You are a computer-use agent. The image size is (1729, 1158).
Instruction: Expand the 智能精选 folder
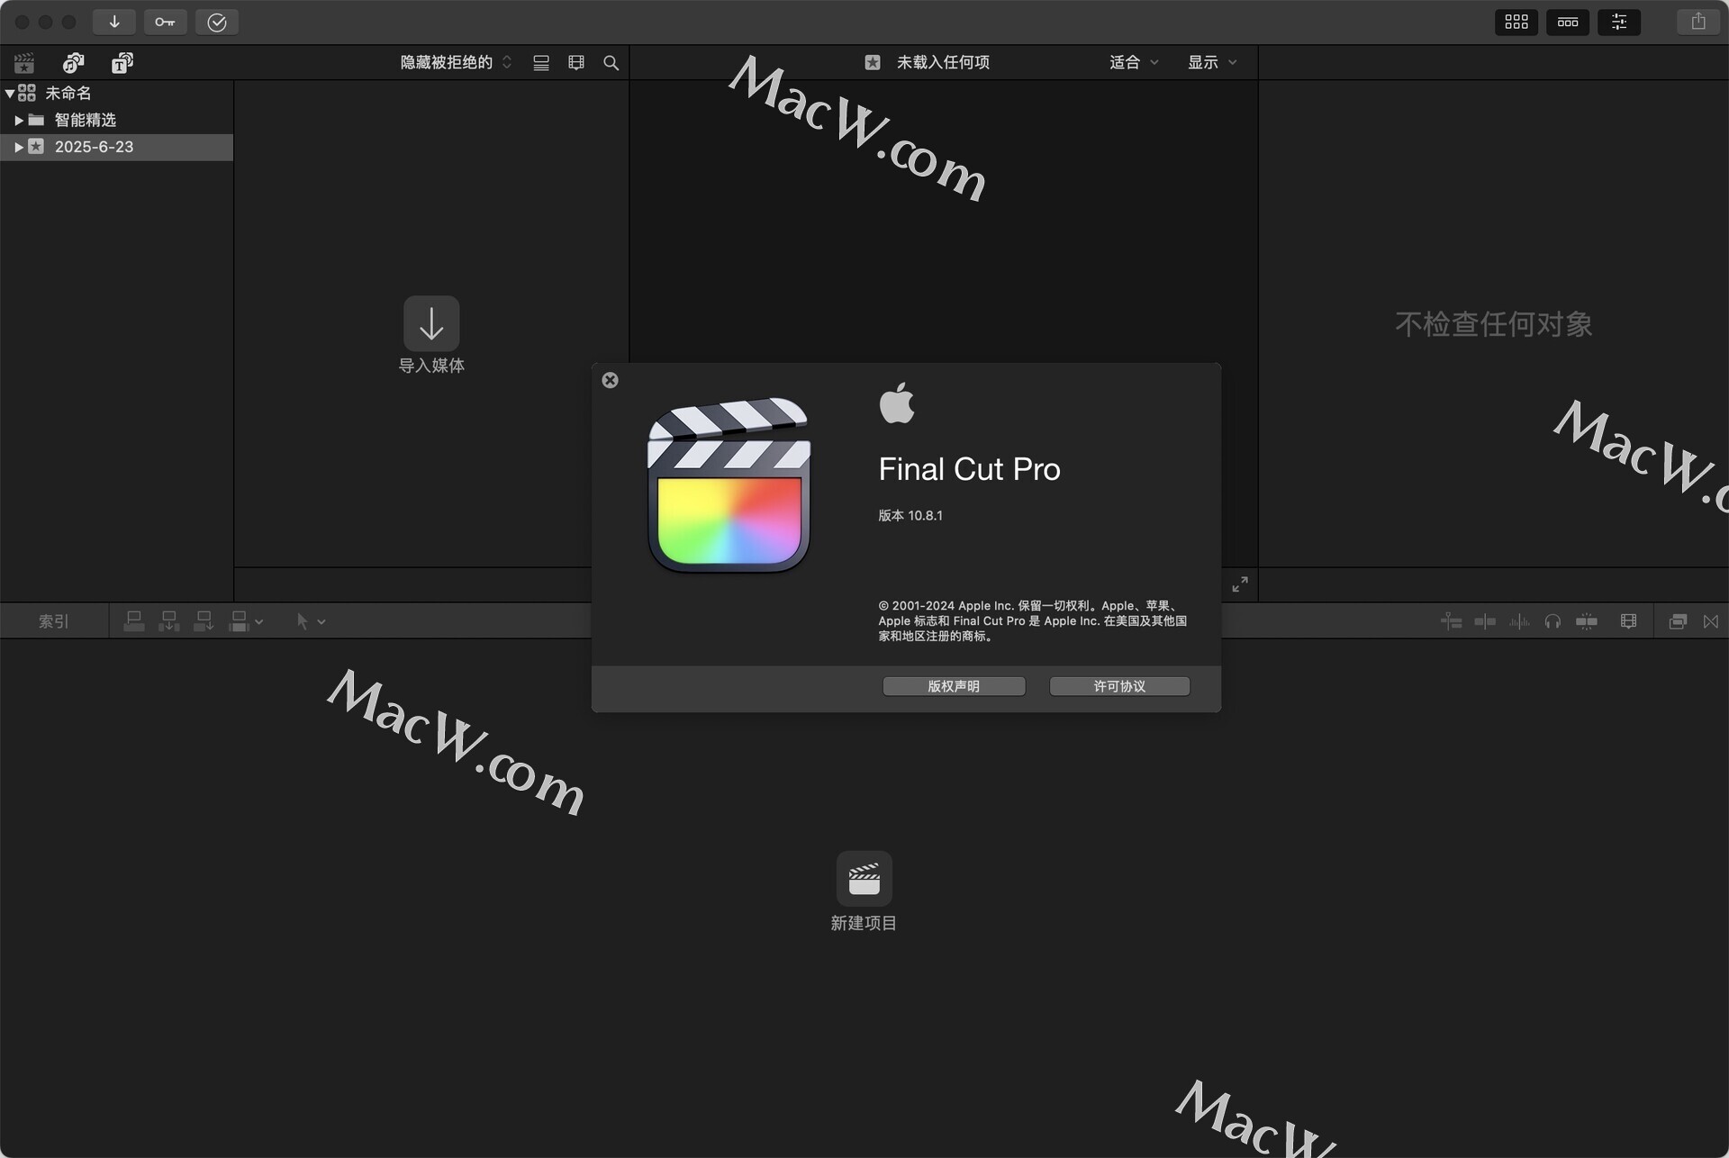click(19, 120)
